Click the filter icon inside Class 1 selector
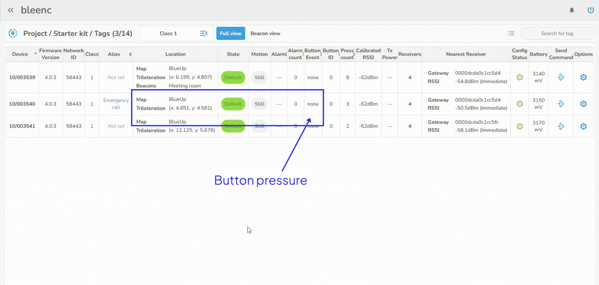Image resolution: width=599 pixels, height=285 pixels. point(204,33)
